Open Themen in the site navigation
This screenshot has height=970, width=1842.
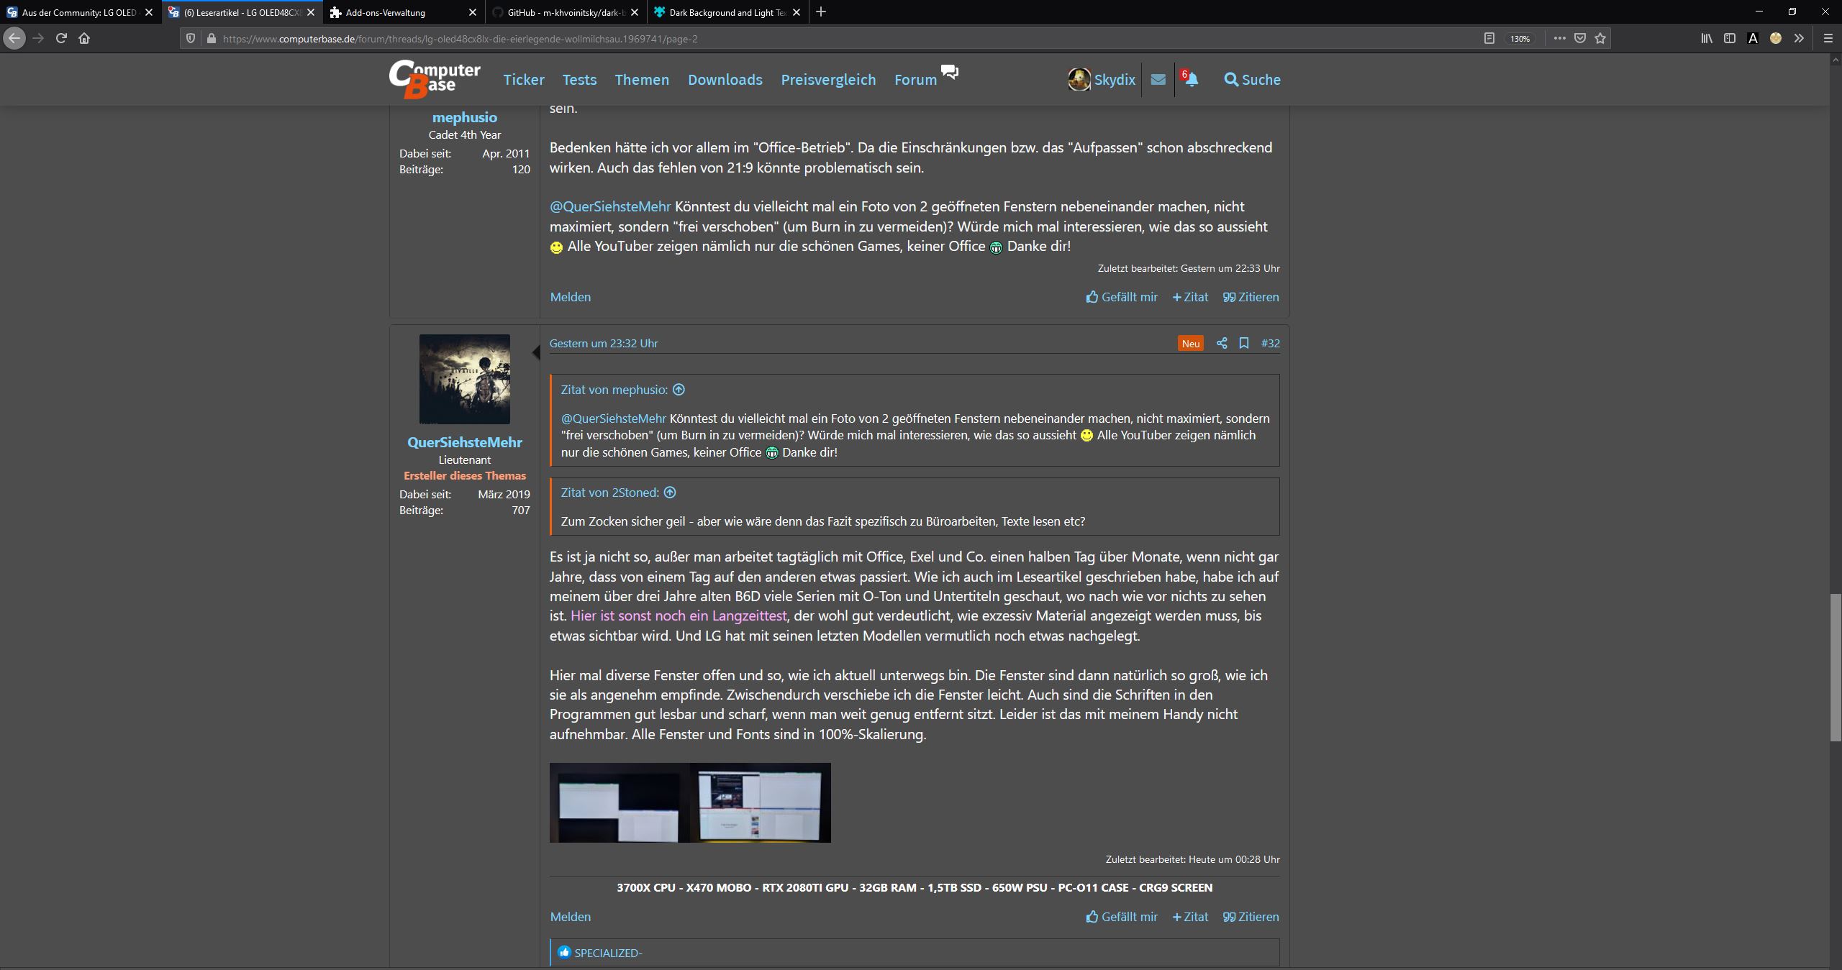point(641,80)
